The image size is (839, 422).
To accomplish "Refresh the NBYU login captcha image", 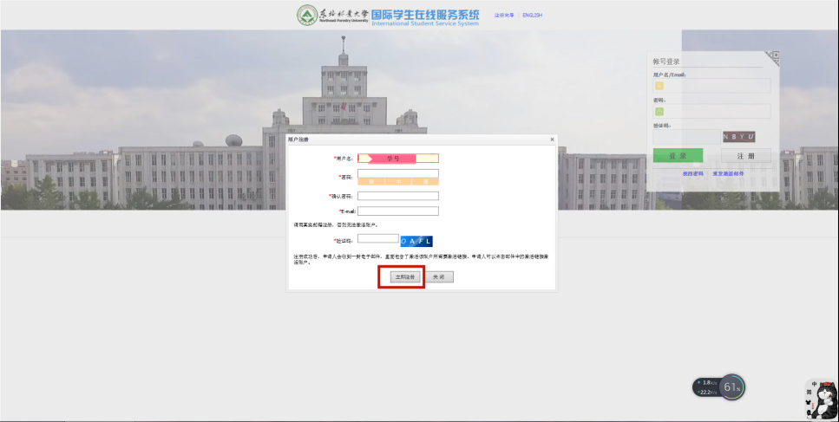I will pyautogui.click(x=739, y=137).
